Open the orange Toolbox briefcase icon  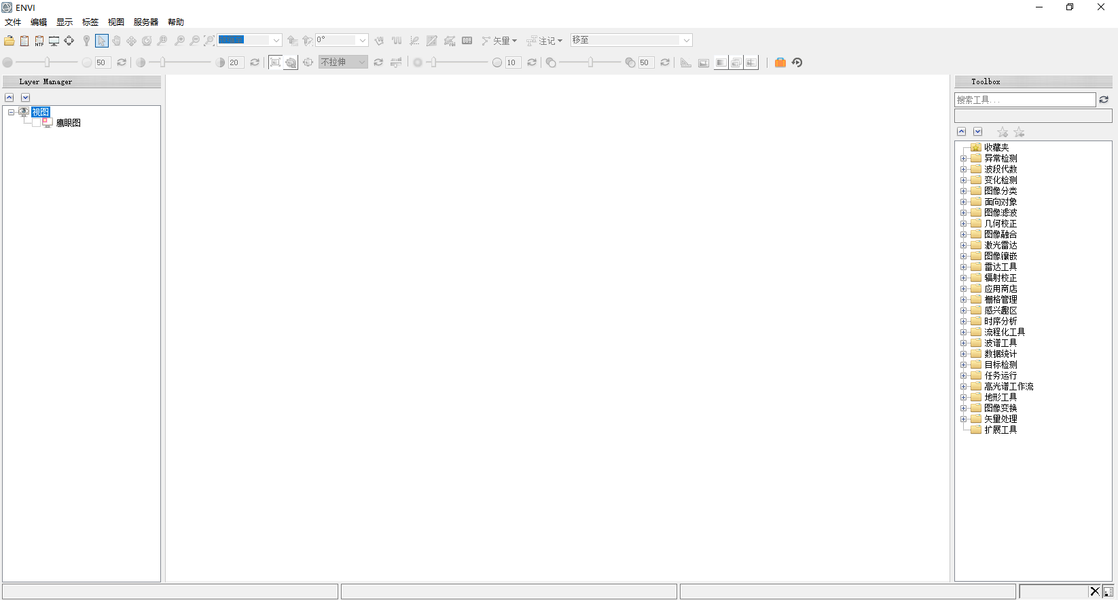tap(780, 62)
